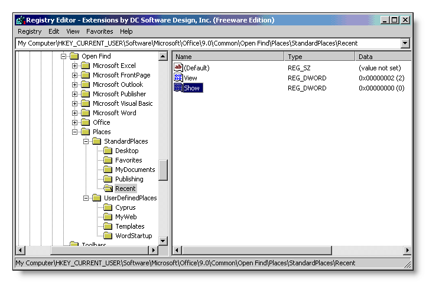
Task: Click the Places folder icon
Action: [x=85, y=132]
